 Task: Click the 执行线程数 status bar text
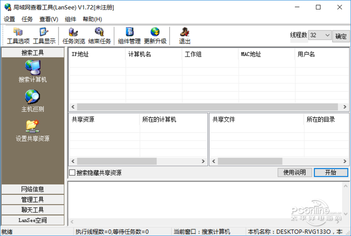click(x=112, y=232)
